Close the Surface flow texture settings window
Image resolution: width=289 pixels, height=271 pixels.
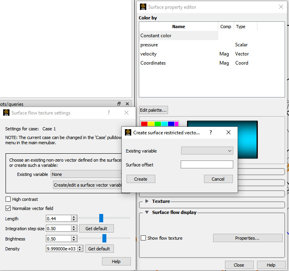pyautogui.click(x=127, y=113)
